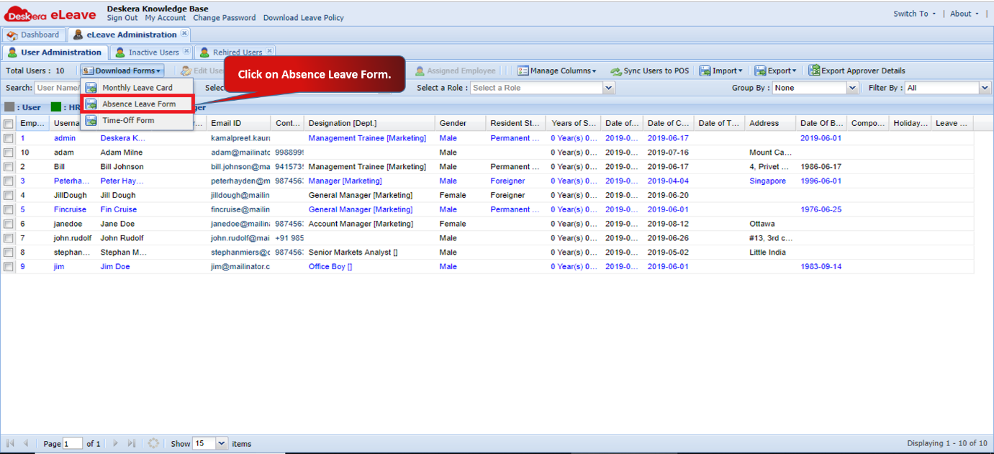Open the Inactive Users tab
994x454 pixels.
152,53
